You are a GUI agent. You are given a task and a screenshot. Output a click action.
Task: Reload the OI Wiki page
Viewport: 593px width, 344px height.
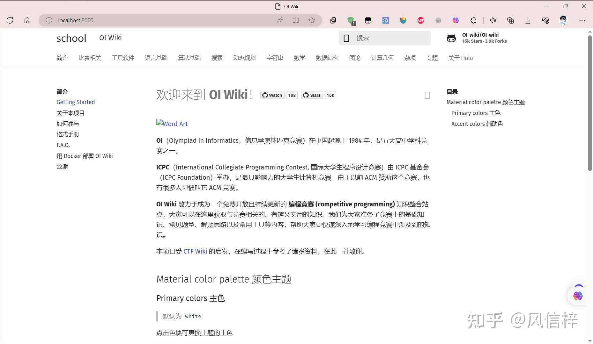10,20
